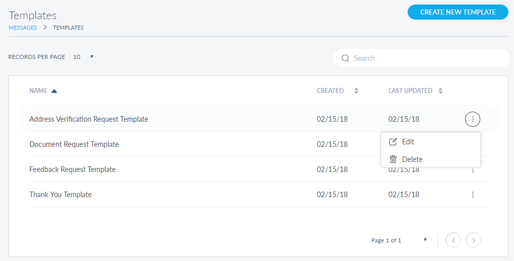Click the magnifying glass search icon

pos(346,58)
